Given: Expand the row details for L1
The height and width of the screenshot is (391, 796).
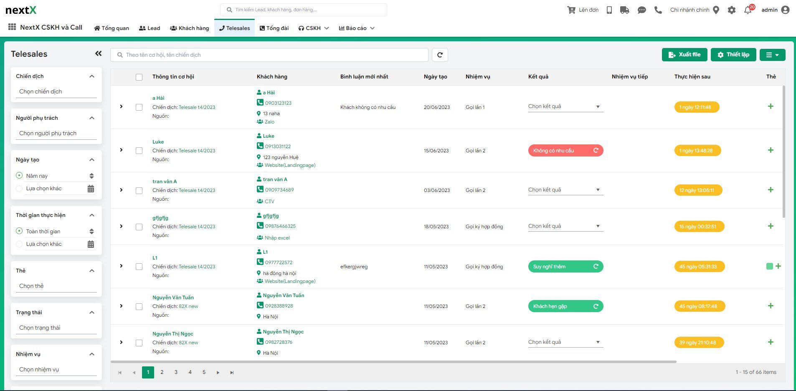Looking at the screenshot, I should (121, 266).
